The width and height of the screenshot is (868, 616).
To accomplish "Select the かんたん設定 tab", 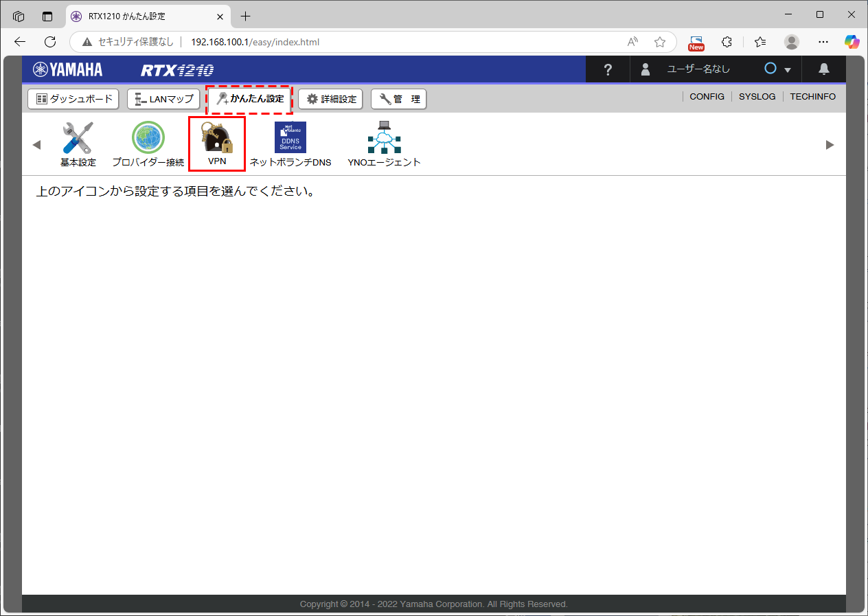I will click(250, 99).
